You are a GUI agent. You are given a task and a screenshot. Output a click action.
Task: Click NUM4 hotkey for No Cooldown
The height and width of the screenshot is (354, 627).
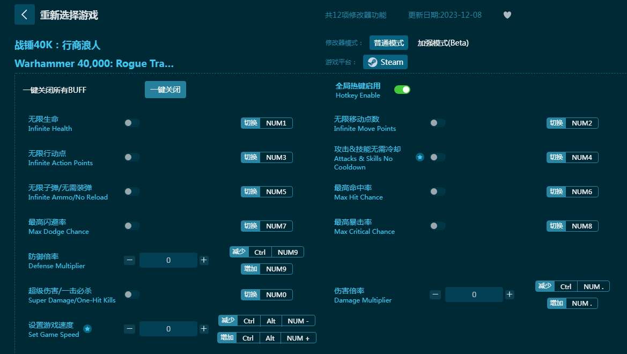click(572, 158)
